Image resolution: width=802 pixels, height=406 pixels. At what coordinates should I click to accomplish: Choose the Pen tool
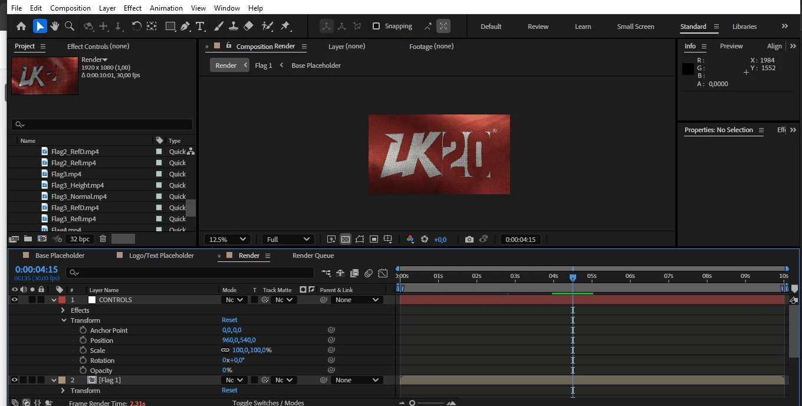185,26
